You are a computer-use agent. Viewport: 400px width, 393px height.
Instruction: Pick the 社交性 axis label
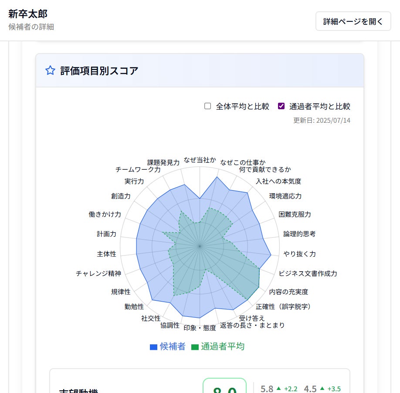[151, 319]
